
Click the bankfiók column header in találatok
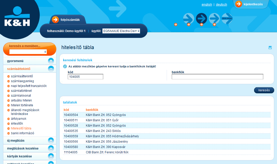(92, 110)
